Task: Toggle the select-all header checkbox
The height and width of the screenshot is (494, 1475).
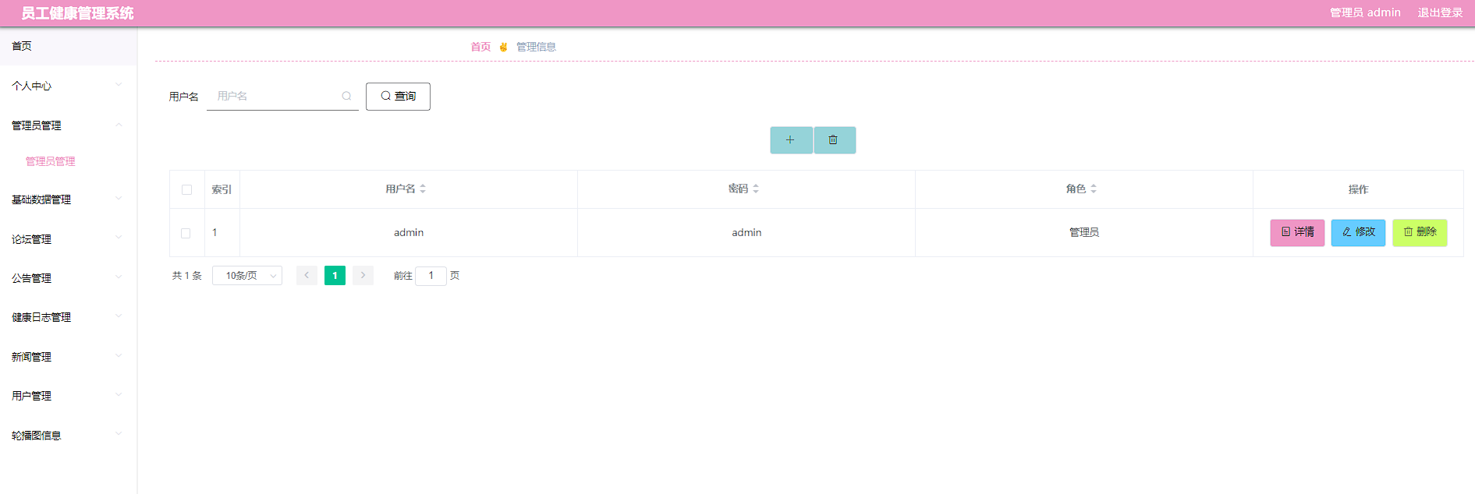Action: tap(186, 190)
